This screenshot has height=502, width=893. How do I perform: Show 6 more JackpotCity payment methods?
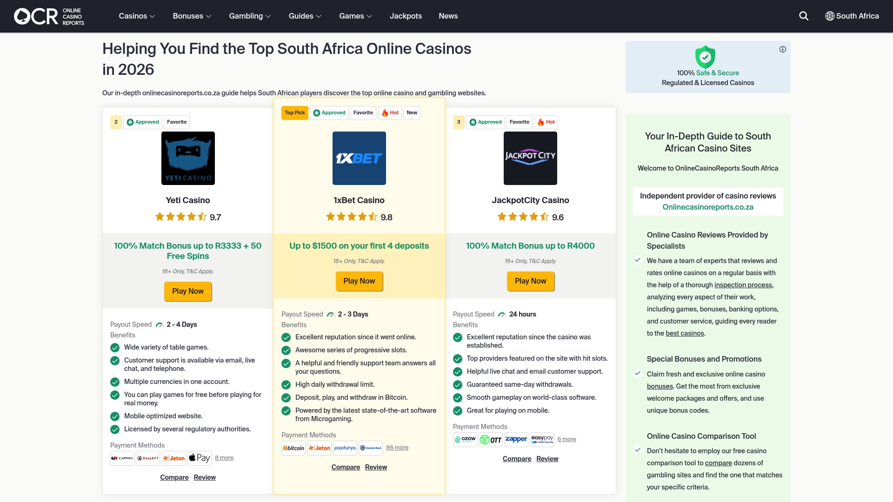pyautogui.click(x=566, y=439)
